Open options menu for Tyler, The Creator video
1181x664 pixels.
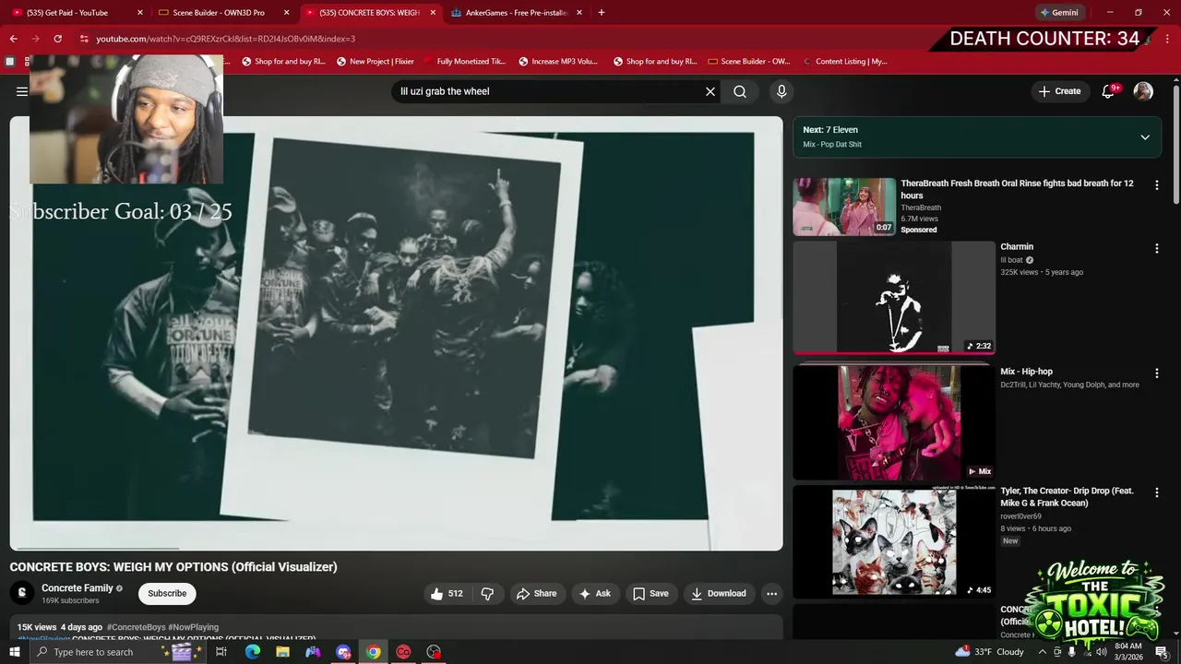[x=1156, y=492]
